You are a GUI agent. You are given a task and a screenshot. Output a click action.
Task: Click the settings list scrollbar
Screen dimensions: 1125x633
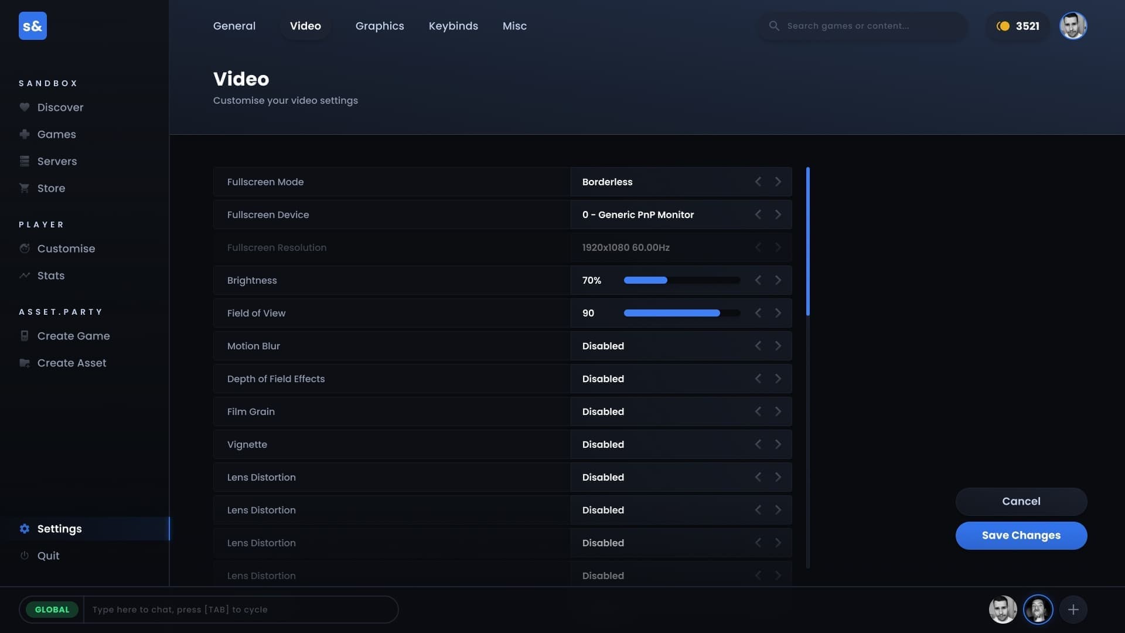(808, 241)
